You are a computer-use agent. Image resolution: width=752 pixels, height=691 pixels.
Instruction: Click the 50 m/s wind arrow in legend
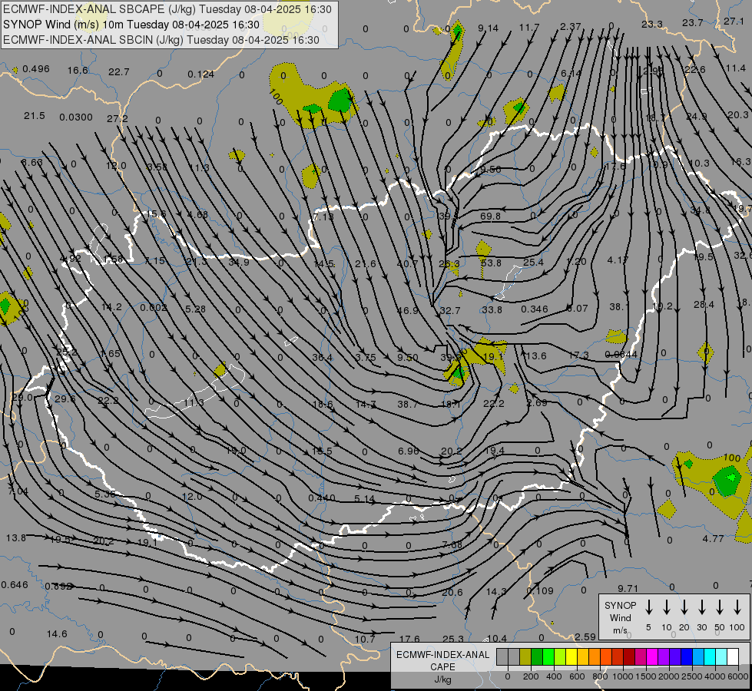click(720, 607)
